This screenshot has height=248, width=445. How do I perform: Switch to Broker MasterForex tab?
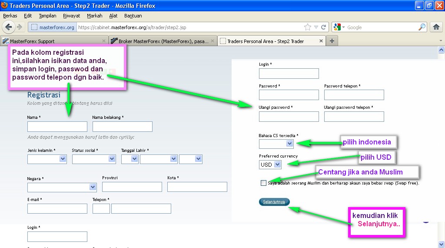tap(163, 41)
